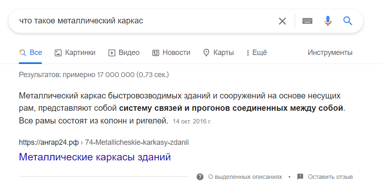Open the on-screen keyboard icon
The width and height of the screenshot is (382, 185).
click(307, 21)
